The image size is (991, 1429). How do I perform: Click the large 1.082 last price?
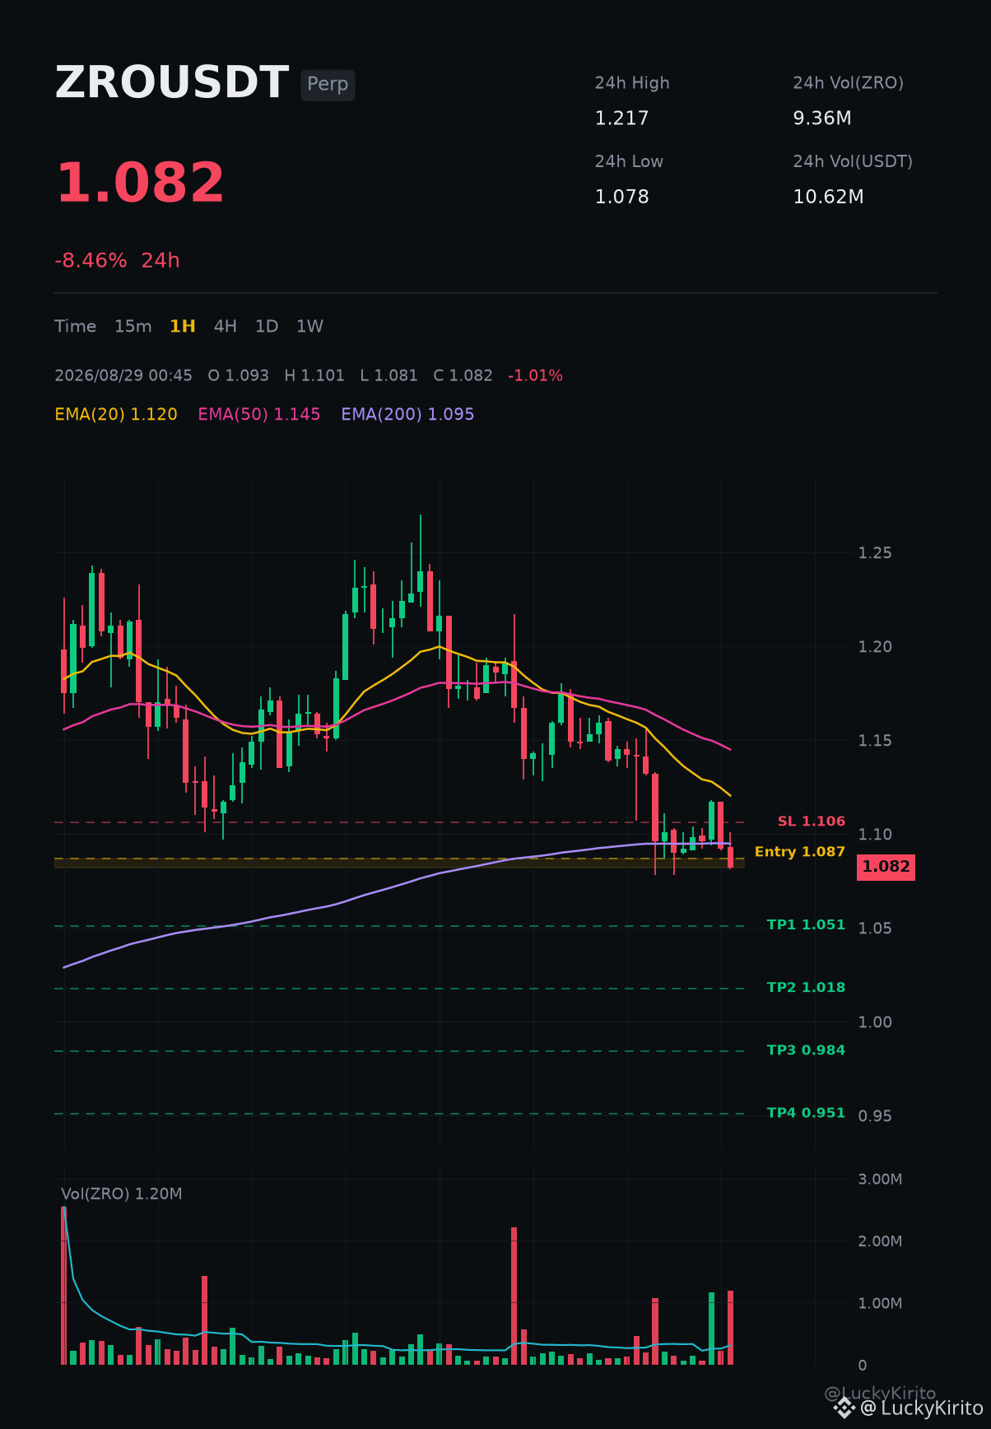pos(140,183)
